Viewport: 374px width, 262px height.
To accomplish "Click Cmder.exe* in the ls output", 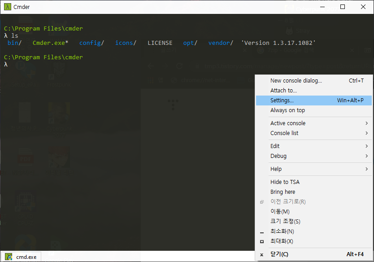I will click(x=50, y=43).
